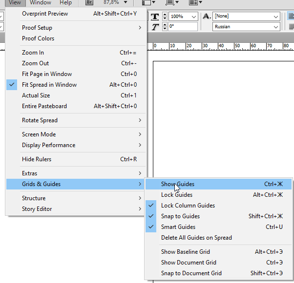The height and width of the screenshot is (283, 294).
Task: Toggle Lock Guides
Action: point(219,195)
